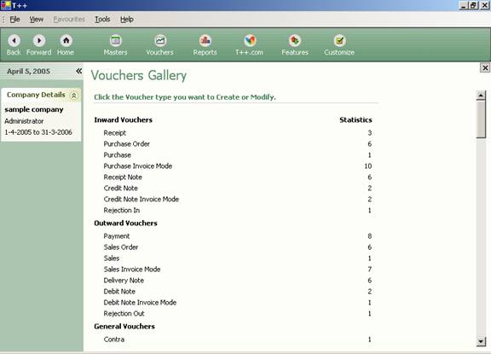Open the Home icon in toolbar

(66, 40)
